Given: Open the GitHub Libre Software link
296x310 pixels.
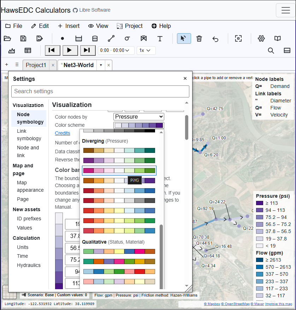Looking at the screenshot, I should (x=91, y=10).
